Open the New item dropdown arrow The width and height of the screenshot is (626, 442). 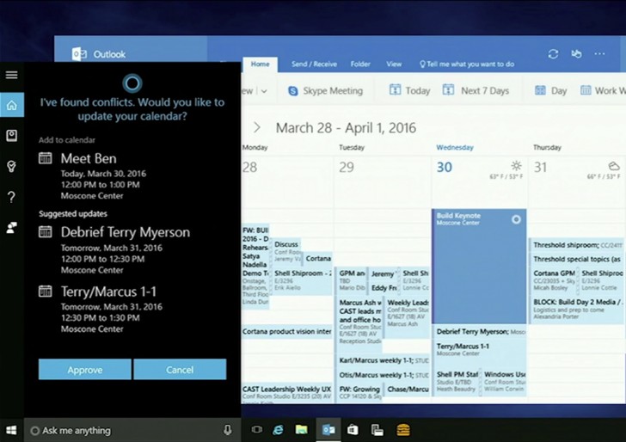(264, 91)
